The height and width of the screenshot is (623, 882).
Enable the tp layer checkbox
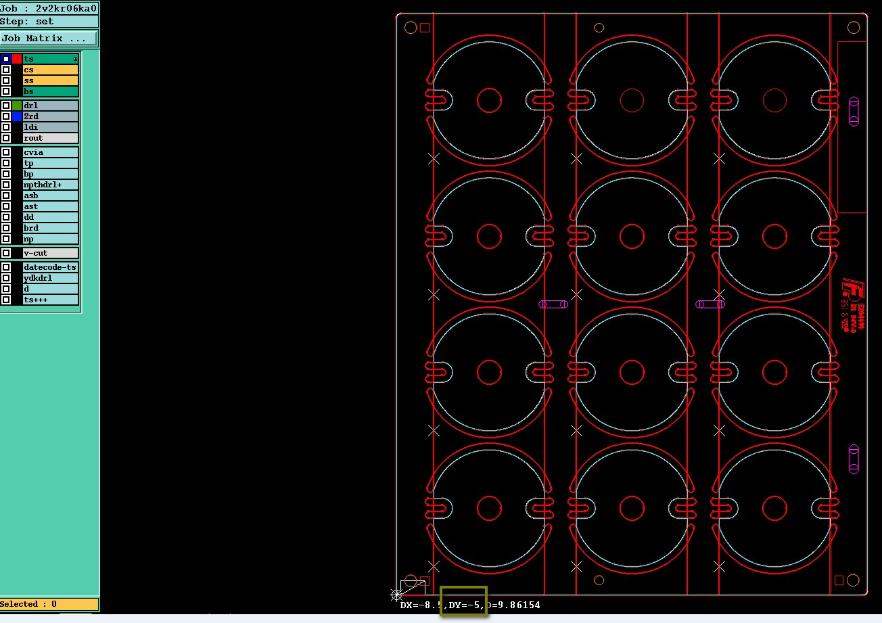(x=6, y=163)
